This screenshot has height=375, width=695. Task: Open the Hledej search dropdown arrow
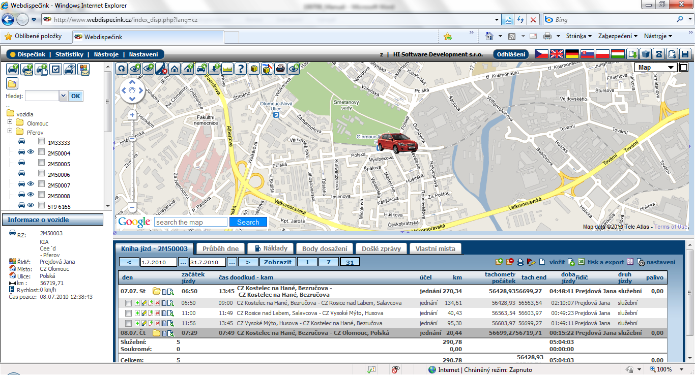(x=64, y=96)
